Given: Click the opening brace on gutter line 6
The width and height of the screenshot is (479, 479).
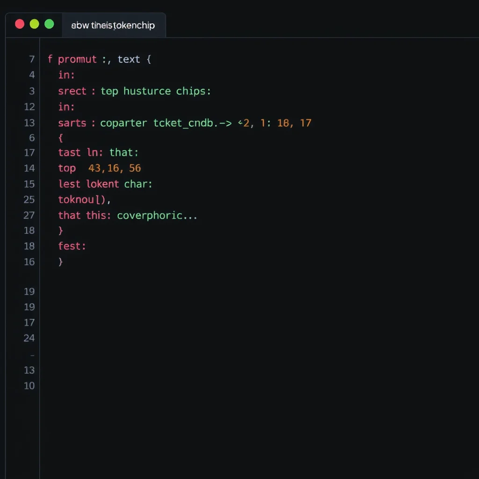Looking at the screenshot, I should (60, 138).
